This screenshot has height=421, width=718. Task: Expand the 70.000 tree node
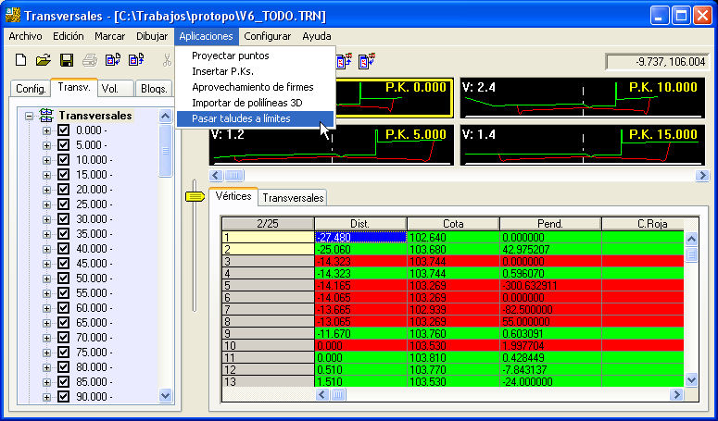point(46,338)
